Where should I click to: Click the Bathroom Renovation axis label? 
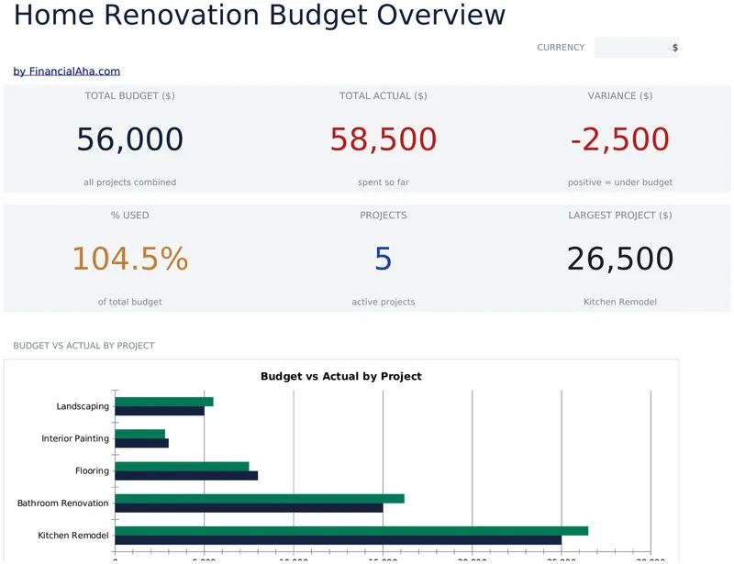click(62, 503)
